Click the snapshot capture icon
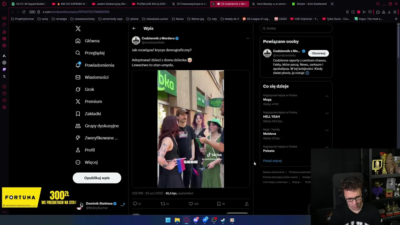Viewport: 400px width, 225px height. tap(353, 12)
